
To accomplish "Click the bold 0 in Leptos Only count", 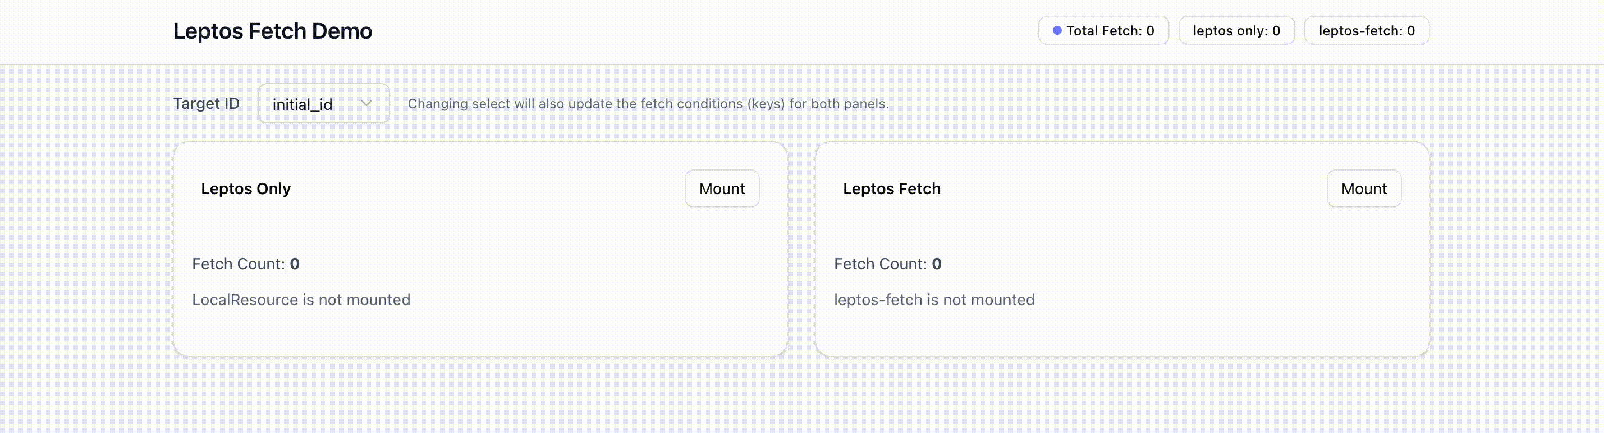I will coord(295,264).
